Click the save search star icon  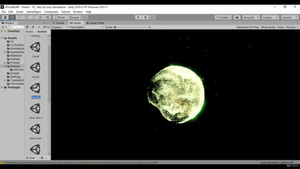tap(39, 27)
